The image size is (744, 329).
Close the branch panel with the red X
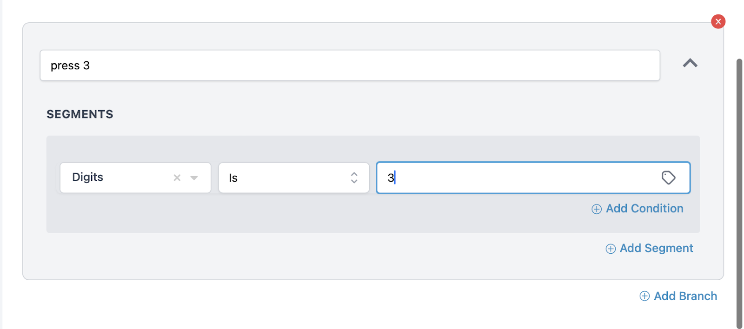718,21
